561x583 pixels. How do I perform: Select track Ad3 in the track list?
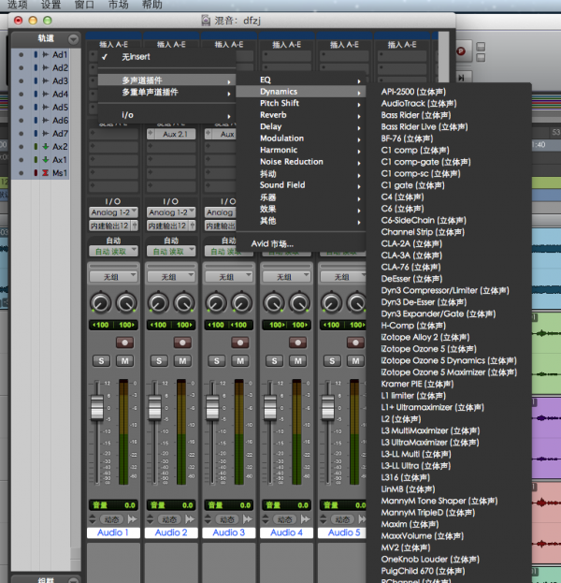(x=60, y=81)
